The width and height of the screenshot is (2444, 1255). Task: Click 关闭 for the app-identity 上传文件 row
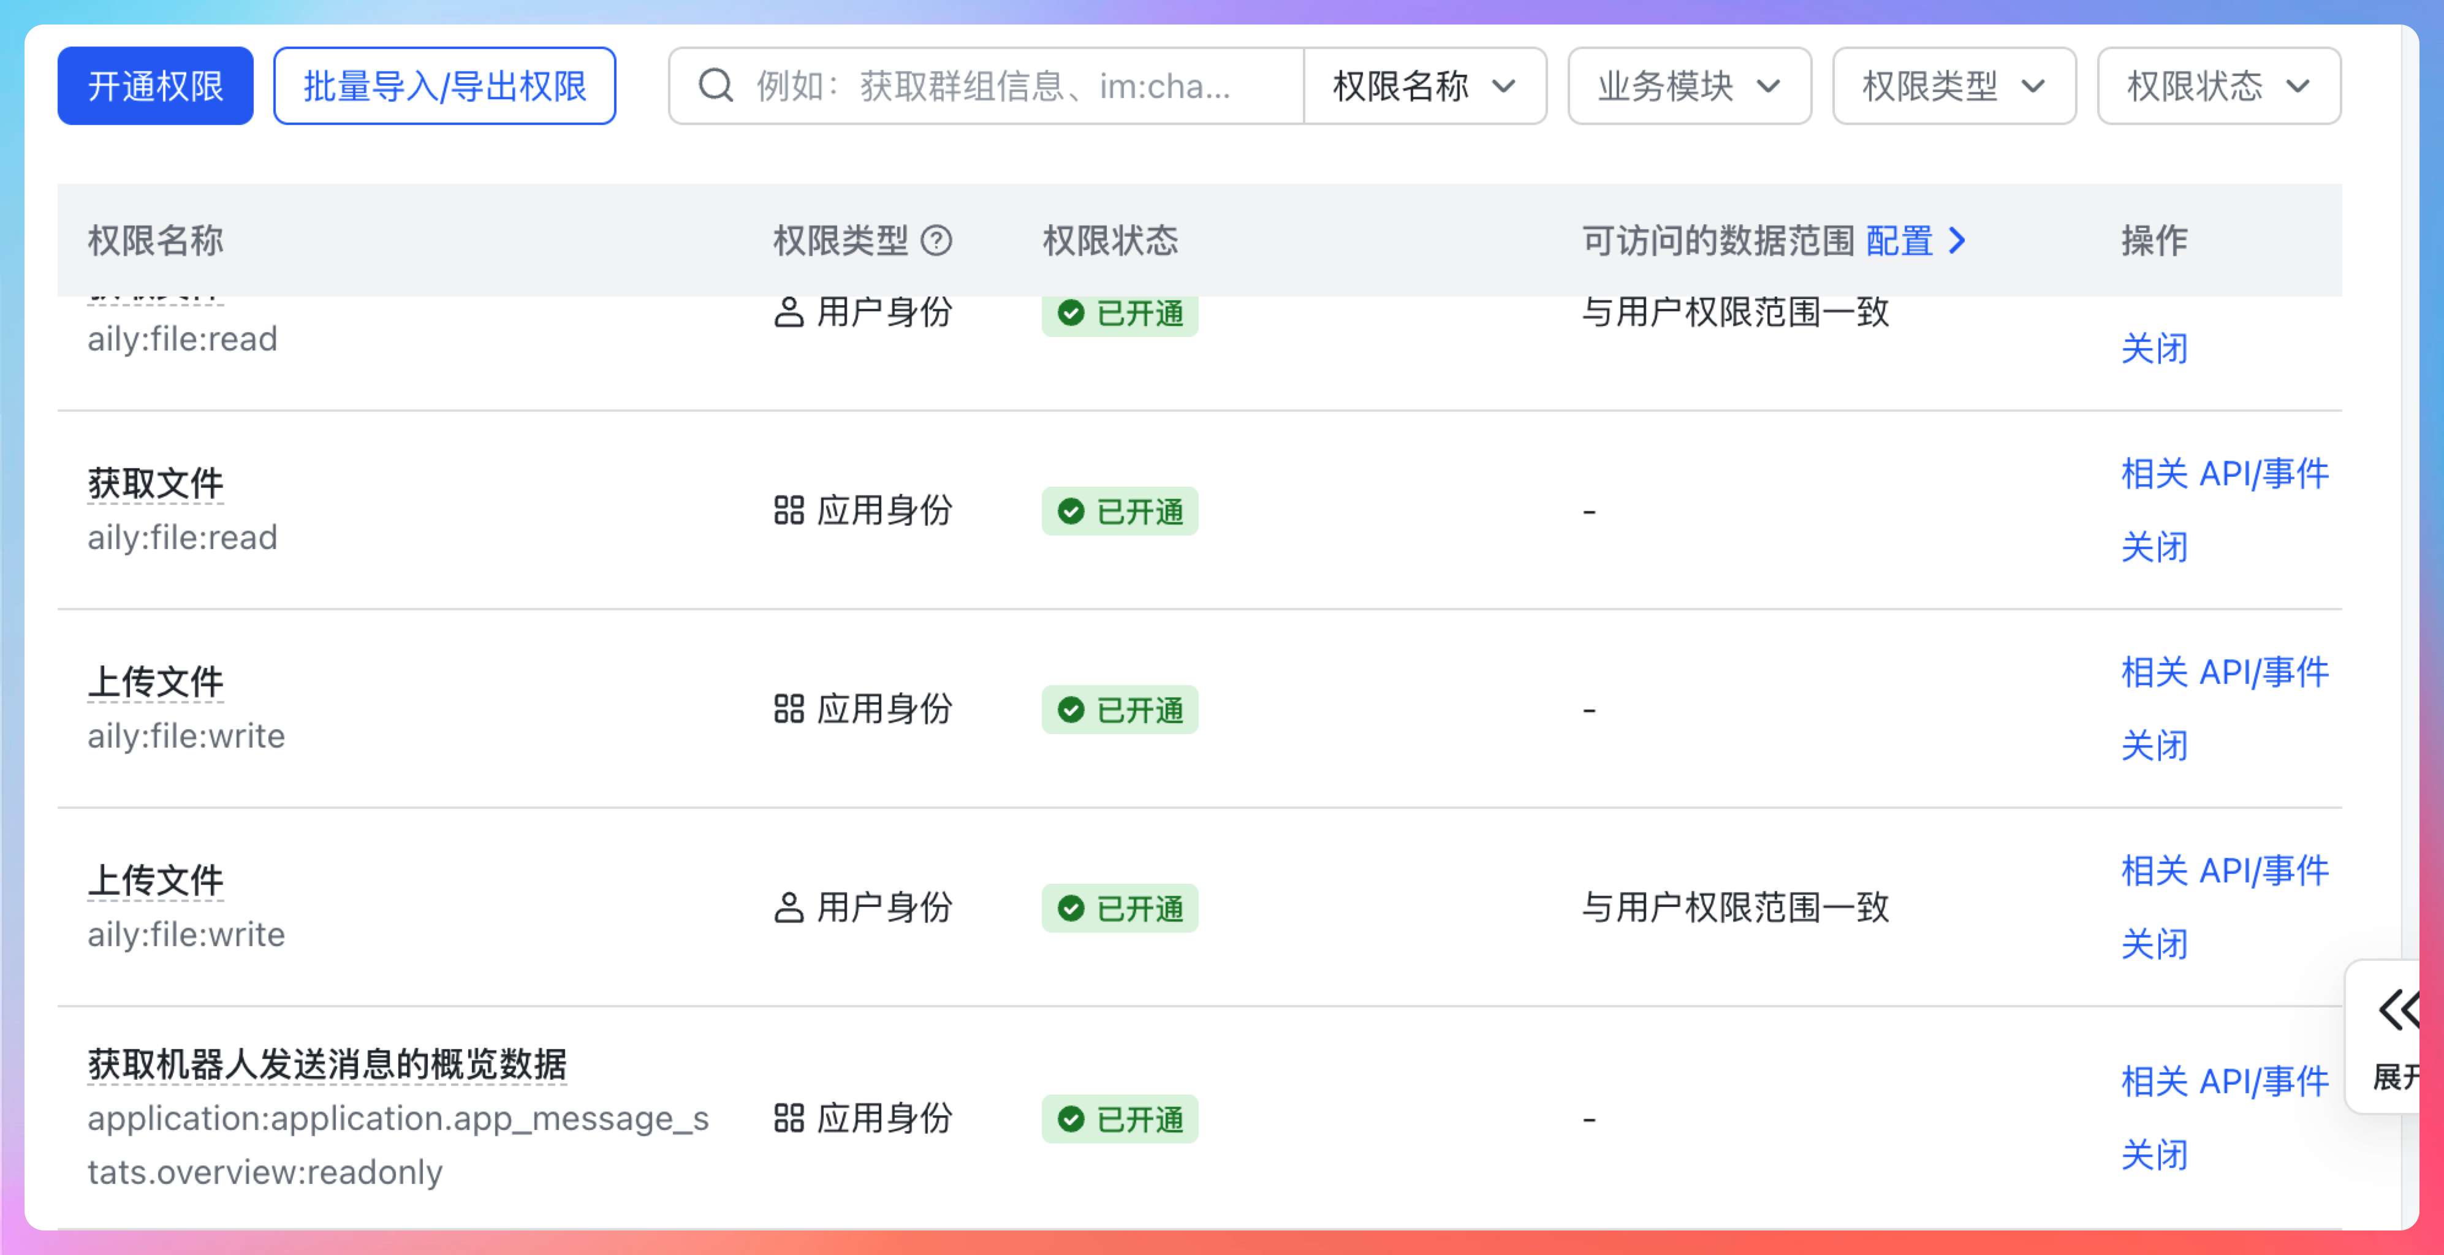click(2154, 746)
